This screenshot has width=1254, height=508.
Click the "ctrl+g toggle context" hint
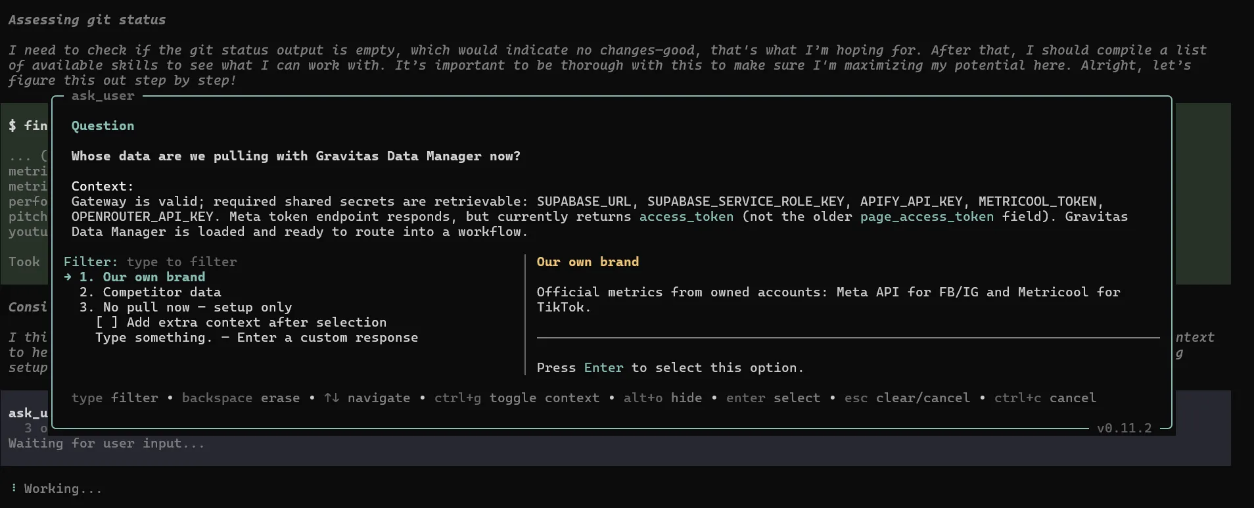coord(517,398)
